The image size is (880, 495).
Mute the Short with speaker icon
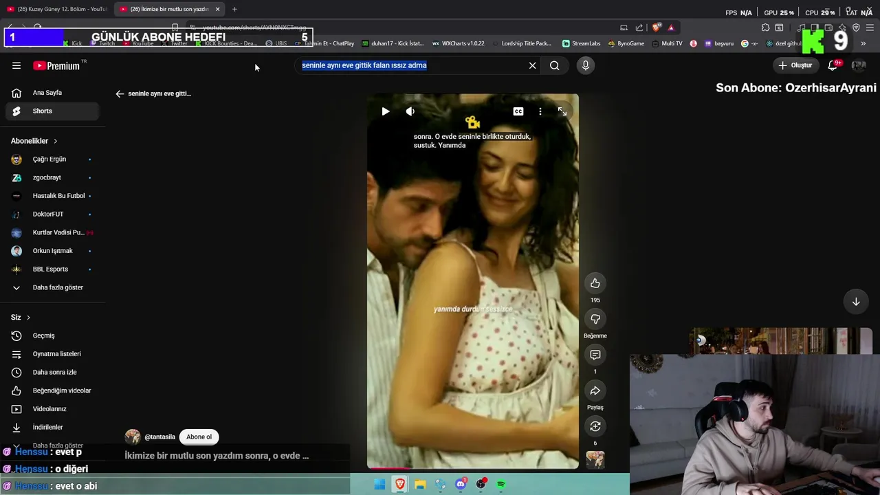[410, 111]
